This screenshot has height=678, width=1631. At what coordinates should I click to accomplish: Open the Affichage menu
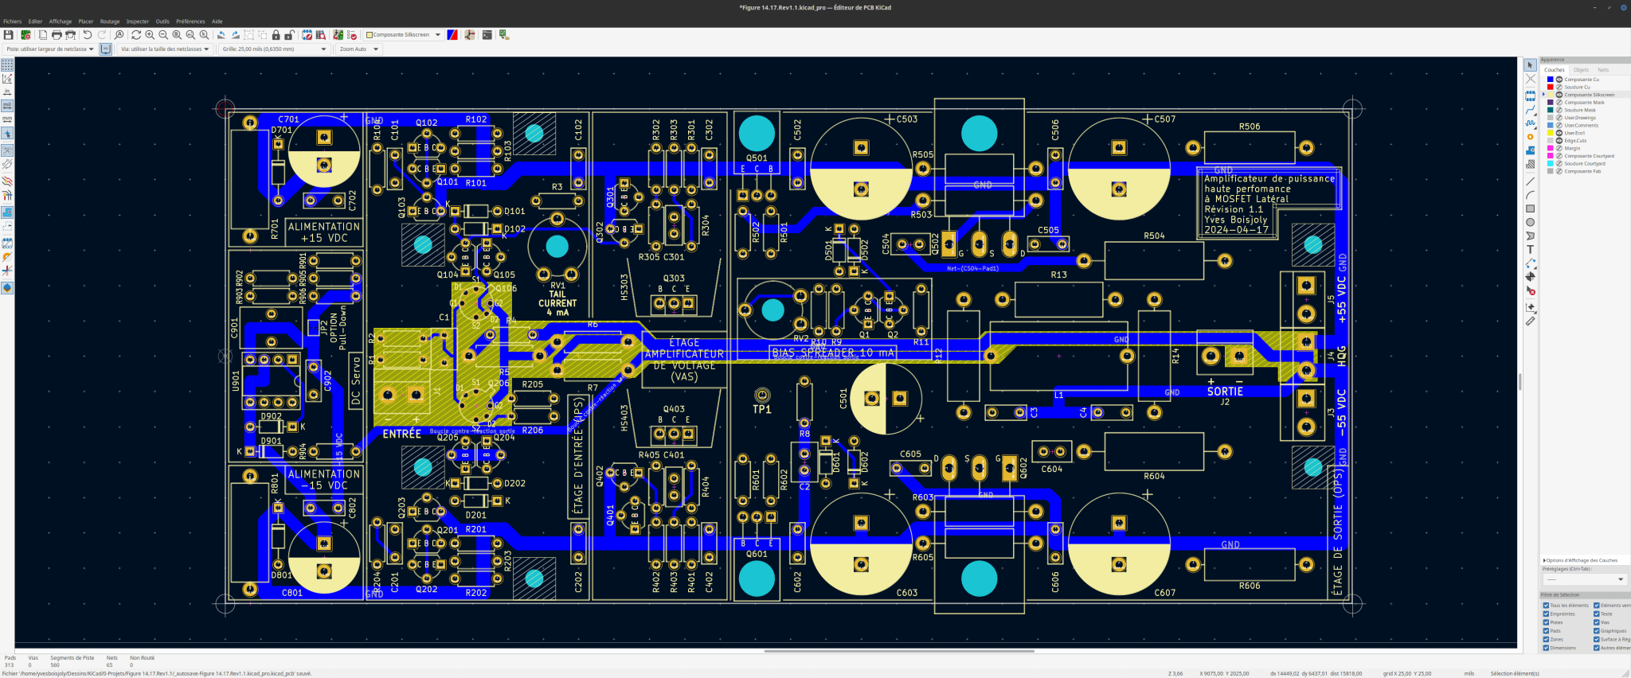[x=61, y=21]
